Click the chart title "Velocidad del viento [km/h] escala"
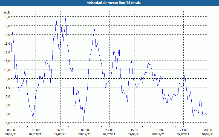The width and height of the screenshot is (219, 137). [114, 3]
